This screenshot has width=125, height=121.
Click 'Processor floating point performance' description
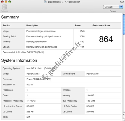point(44,36)
